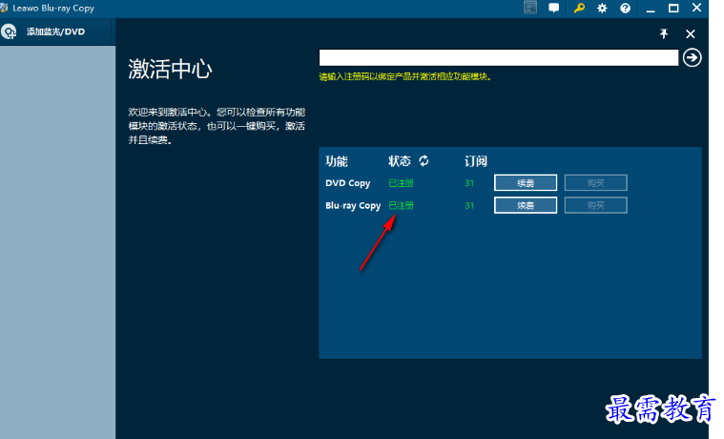Click subscription value 31 for DVD Copy
The image size is (724, 439).
pyautogui.click(x=469, y=183)
